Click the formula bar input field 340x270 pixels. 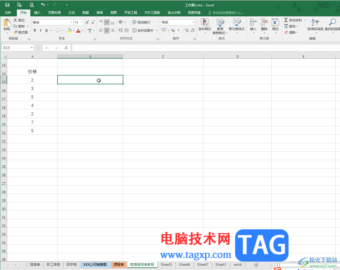[x=206, y=48]
